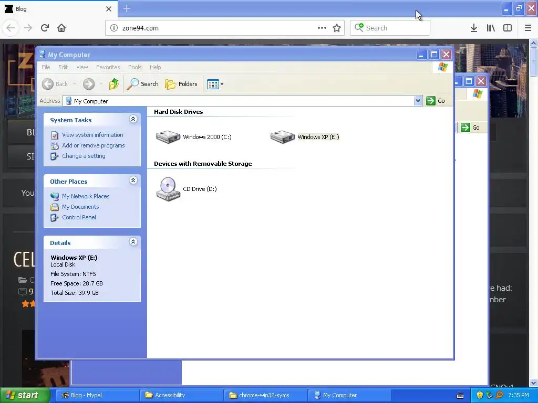538x403 pixels.
Task: Click My Computer title bar icon
Action: (42, 55)
